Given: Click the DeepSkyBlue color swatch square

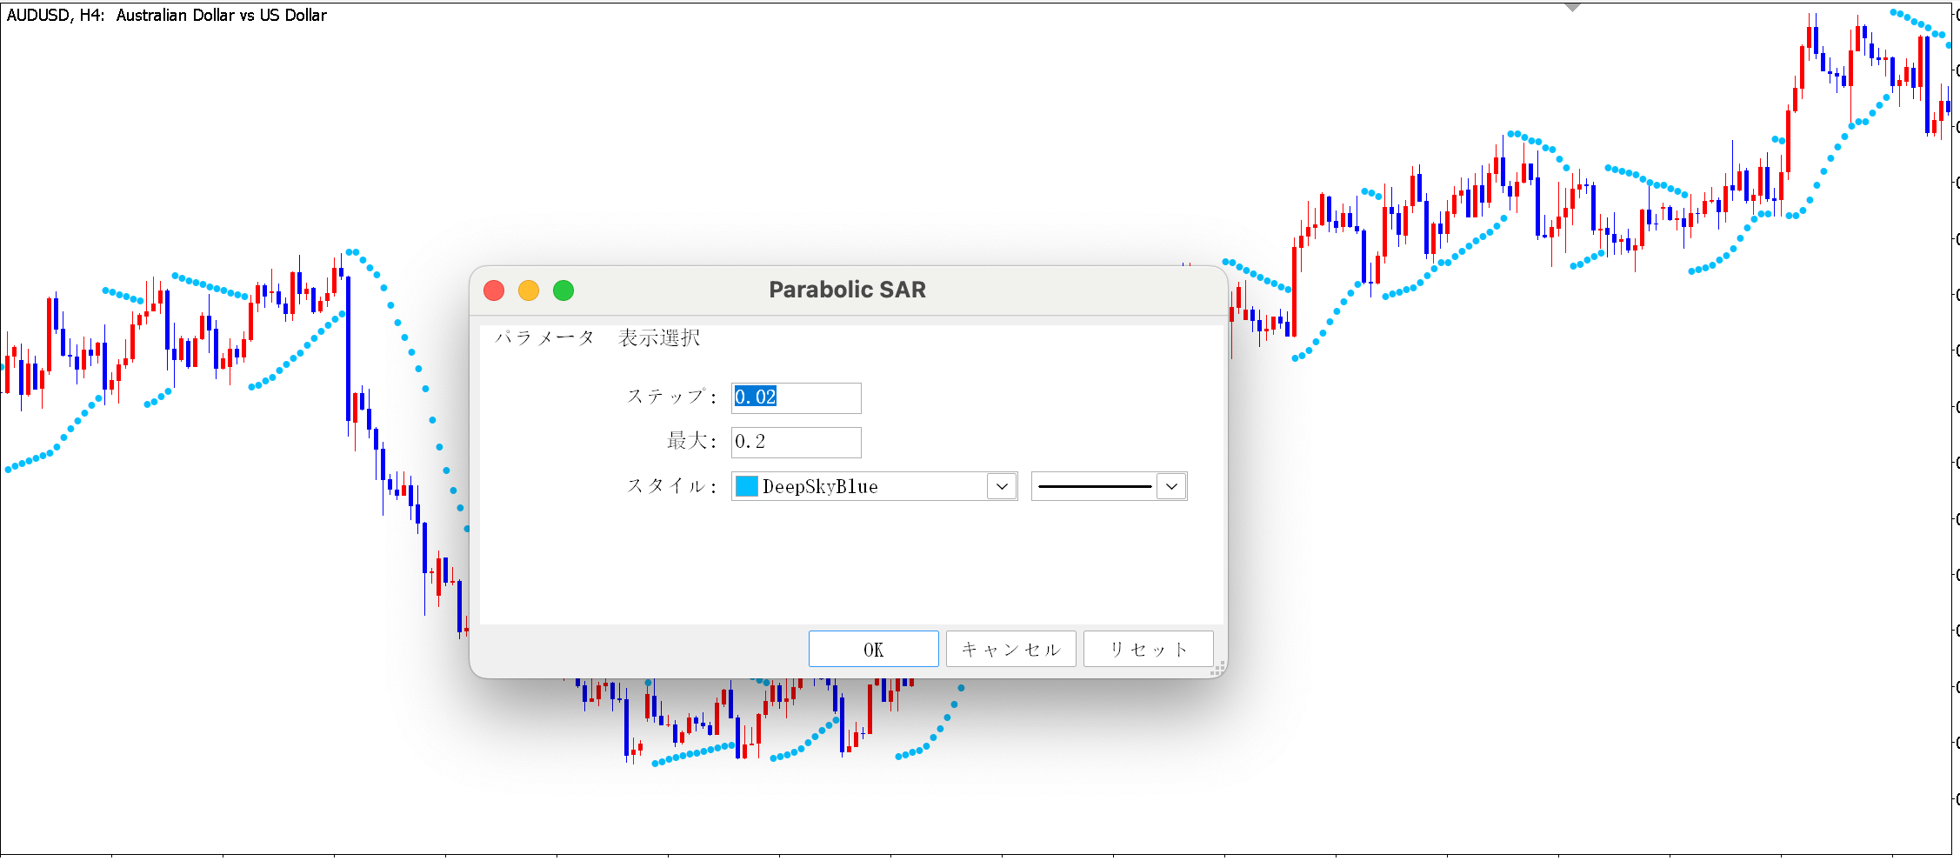Looking at the screenshot, I should point(747,486).
